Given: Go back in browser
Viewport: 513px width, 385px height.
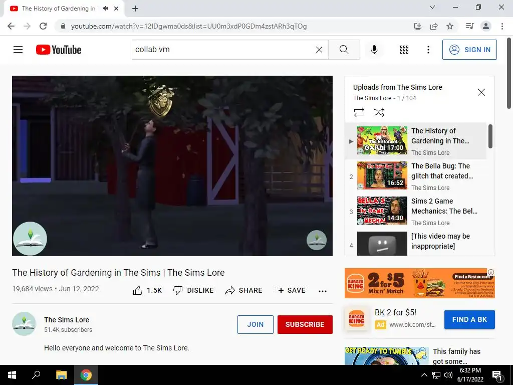Looking at the screenshot, I should tap(11, 26).
